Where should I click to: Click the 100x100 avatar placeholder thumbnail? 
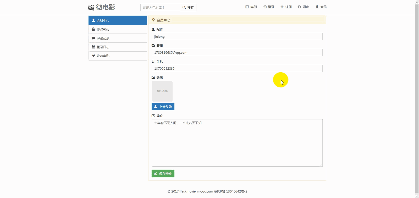pos(162,91)
